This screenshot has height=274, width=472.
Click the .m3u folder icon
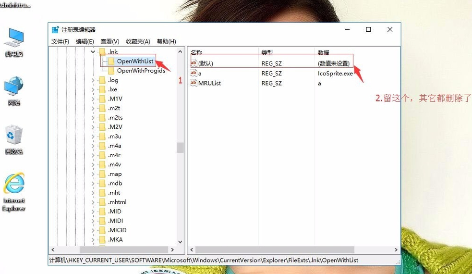[102, 136]
